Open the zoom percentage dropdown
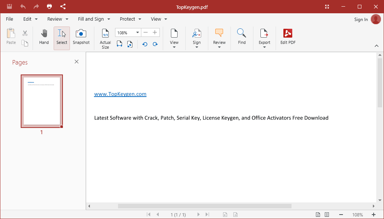The image size is (384, 219). tap(137, 32)
